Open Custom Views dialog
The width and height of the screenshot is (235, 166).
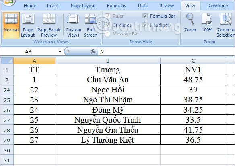pyautogui.click(x=73, y=25)
